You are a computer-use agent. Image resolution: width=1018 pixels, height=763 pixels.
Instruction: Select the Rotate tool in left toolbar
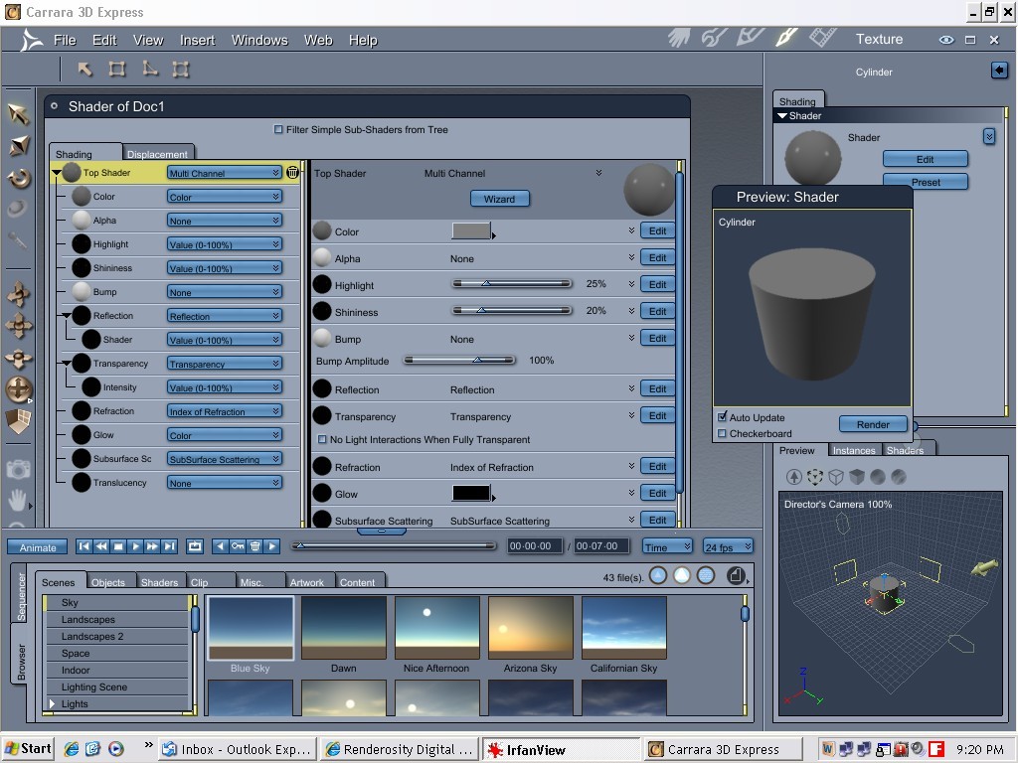tap(18, 179)
